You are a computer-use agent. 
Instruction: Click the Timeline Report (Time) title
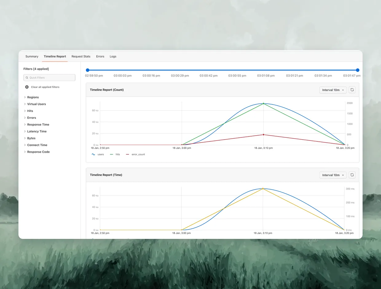click(106, 175)
